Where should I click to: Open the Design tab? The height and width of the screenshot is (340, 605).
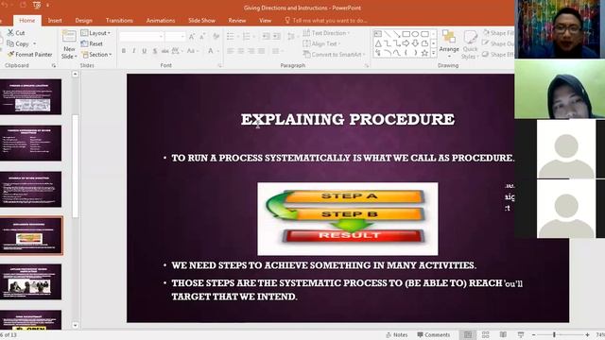(x=84, y=21)
